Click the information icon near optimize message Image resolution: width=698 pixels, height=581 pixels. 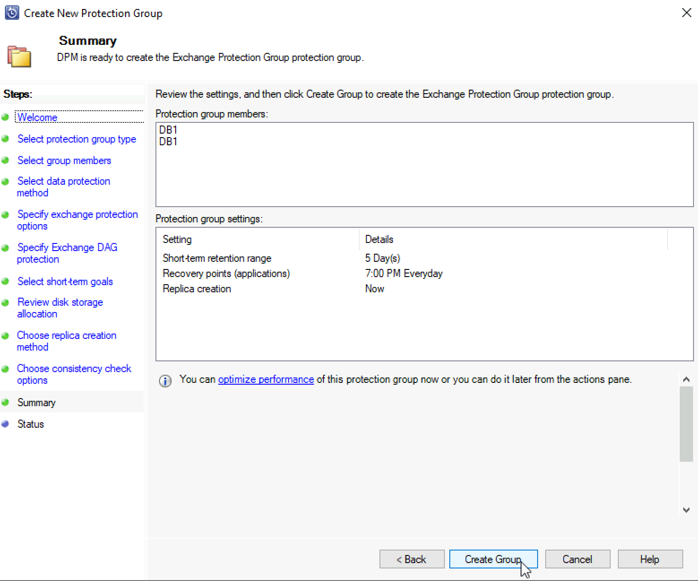(165, 381)
